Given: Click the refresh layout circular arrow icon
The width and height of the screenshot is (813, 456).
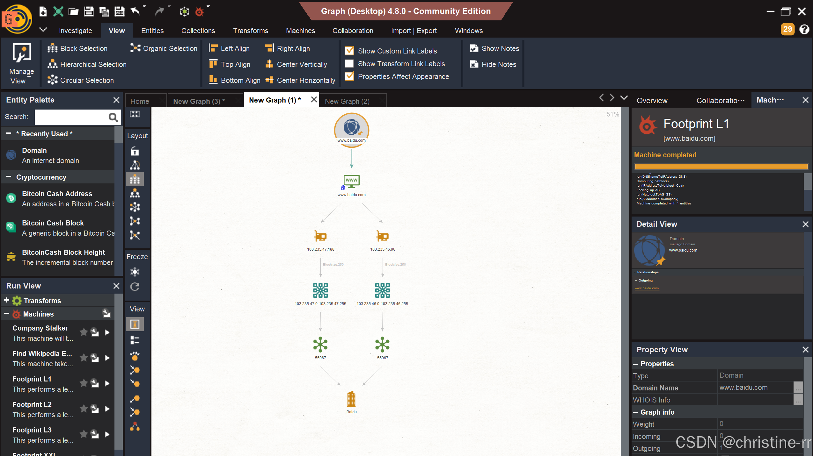Looking at the screenshot, I should pos(135,287).
